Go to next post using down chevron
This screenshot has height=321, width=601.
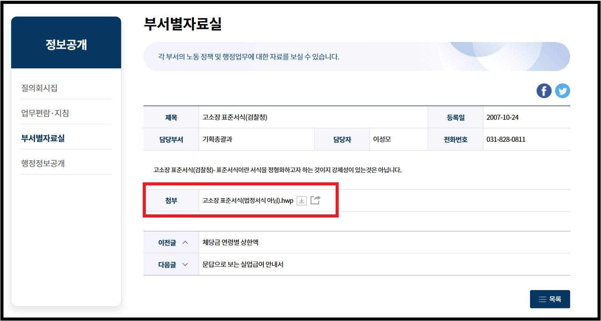(185, 265)
